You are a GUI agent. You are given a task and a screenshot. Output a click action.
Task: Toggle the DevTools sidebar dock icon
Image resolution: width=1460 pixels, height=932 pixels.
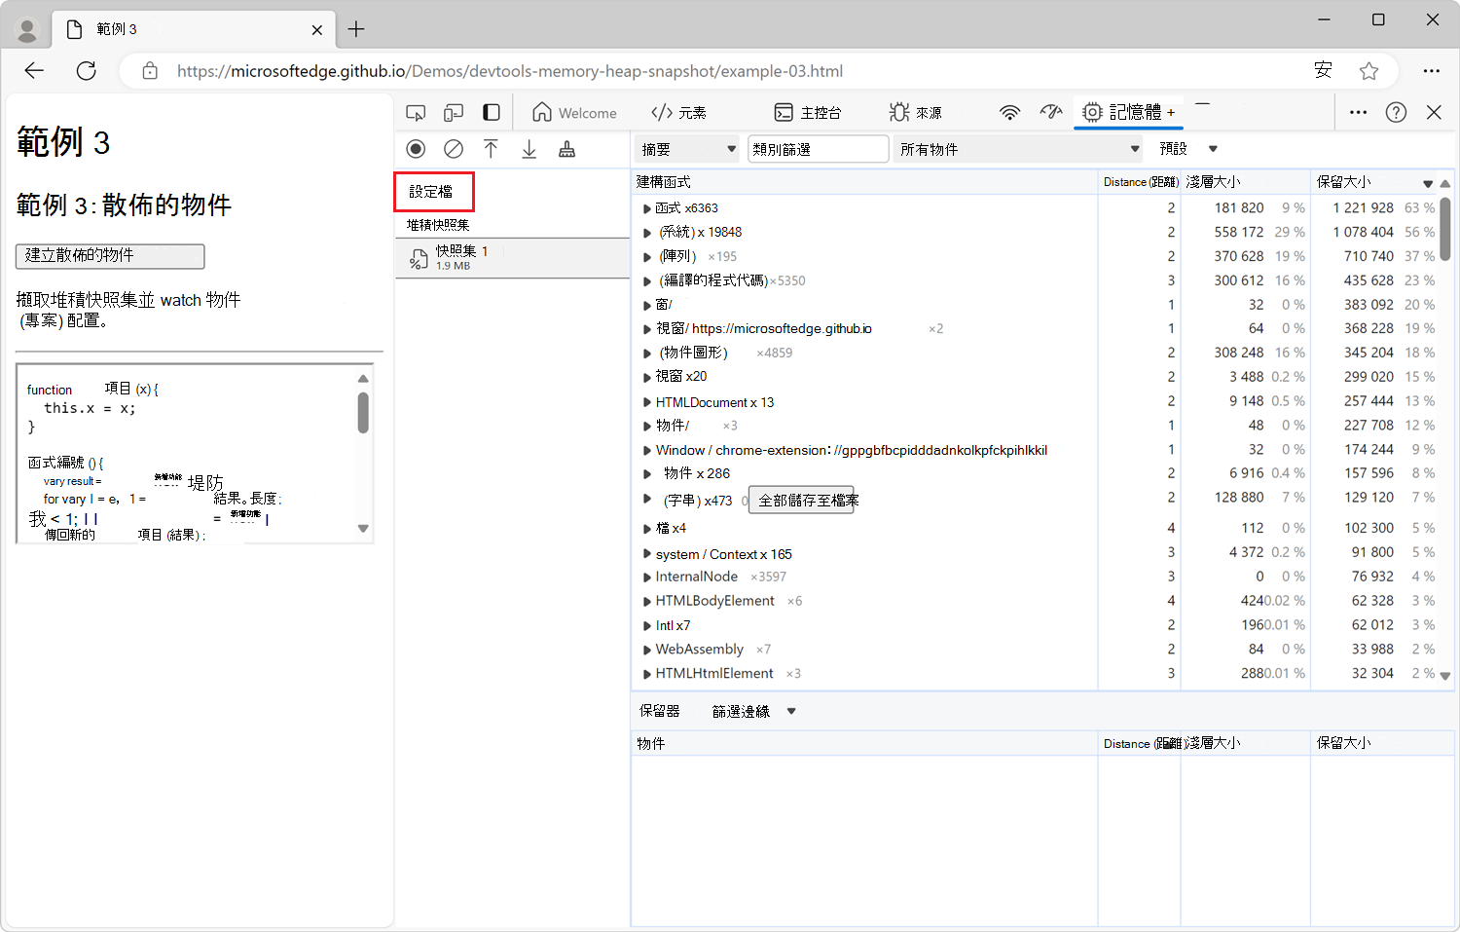(x=492, y=113)
